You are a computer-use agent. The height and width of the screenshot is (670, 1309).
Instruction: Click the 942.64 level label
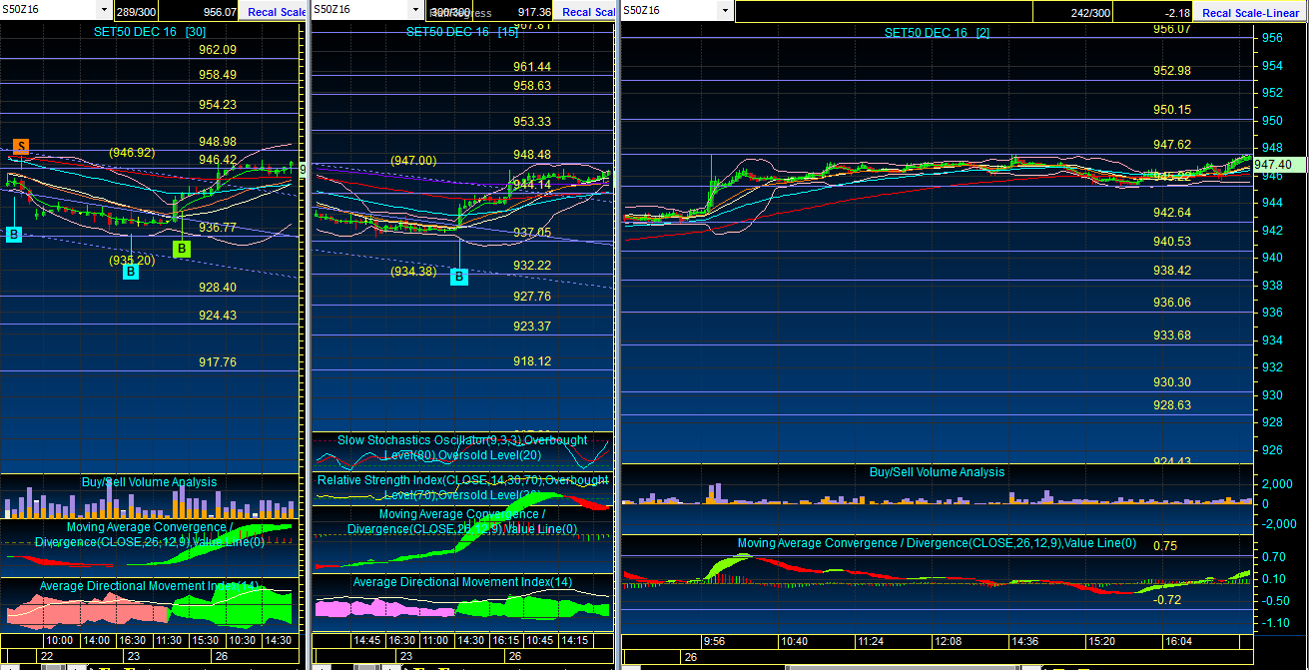click(1172, 213)
